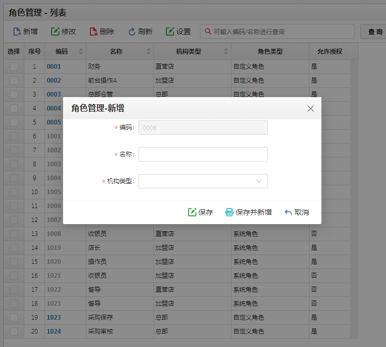Click the 前台操作A name cell
Viewport: 386px width, 347px height.
[102, 81]
